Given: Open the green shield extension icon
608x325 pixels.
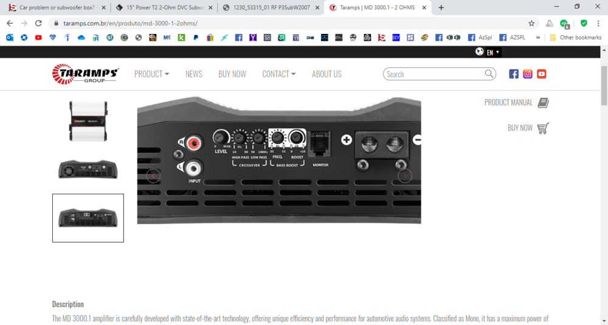Looking at the screenshot, I should pos(584,23).
